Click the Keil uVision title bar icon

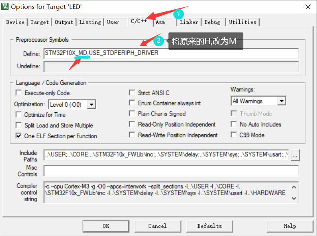[x=5, y=6]
